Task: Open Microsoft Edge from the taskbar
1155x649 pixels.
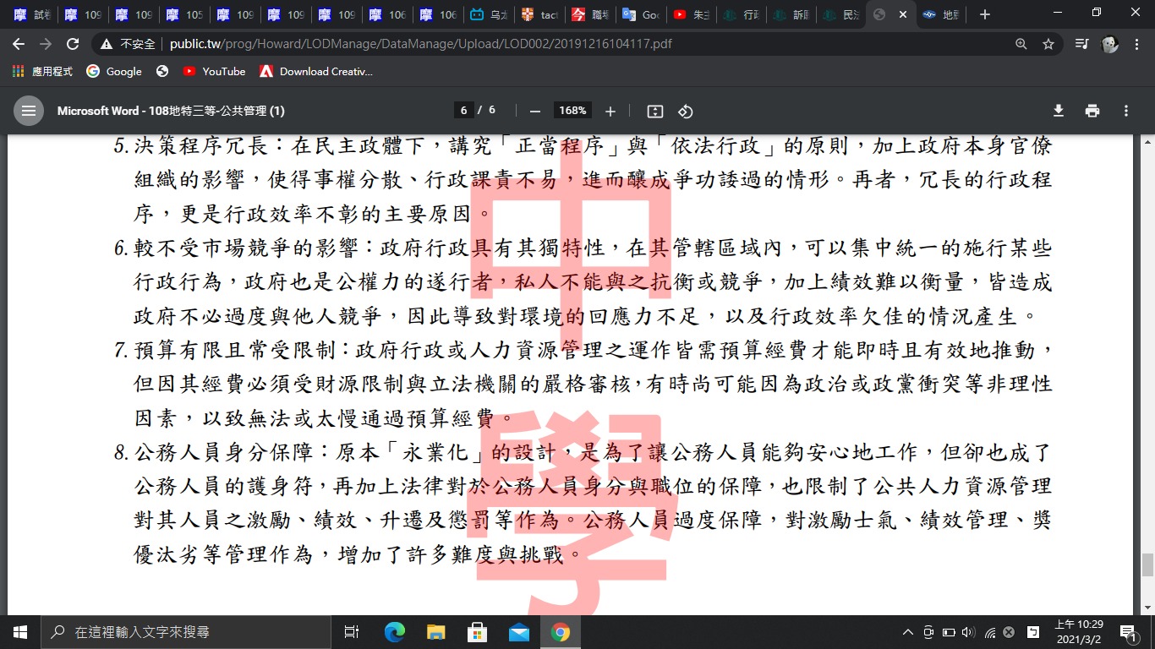Action: coord(395,632)
